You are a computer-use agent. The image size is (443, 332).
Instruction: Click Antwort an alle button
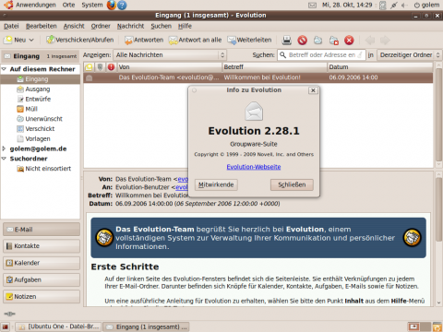point(196,40)
